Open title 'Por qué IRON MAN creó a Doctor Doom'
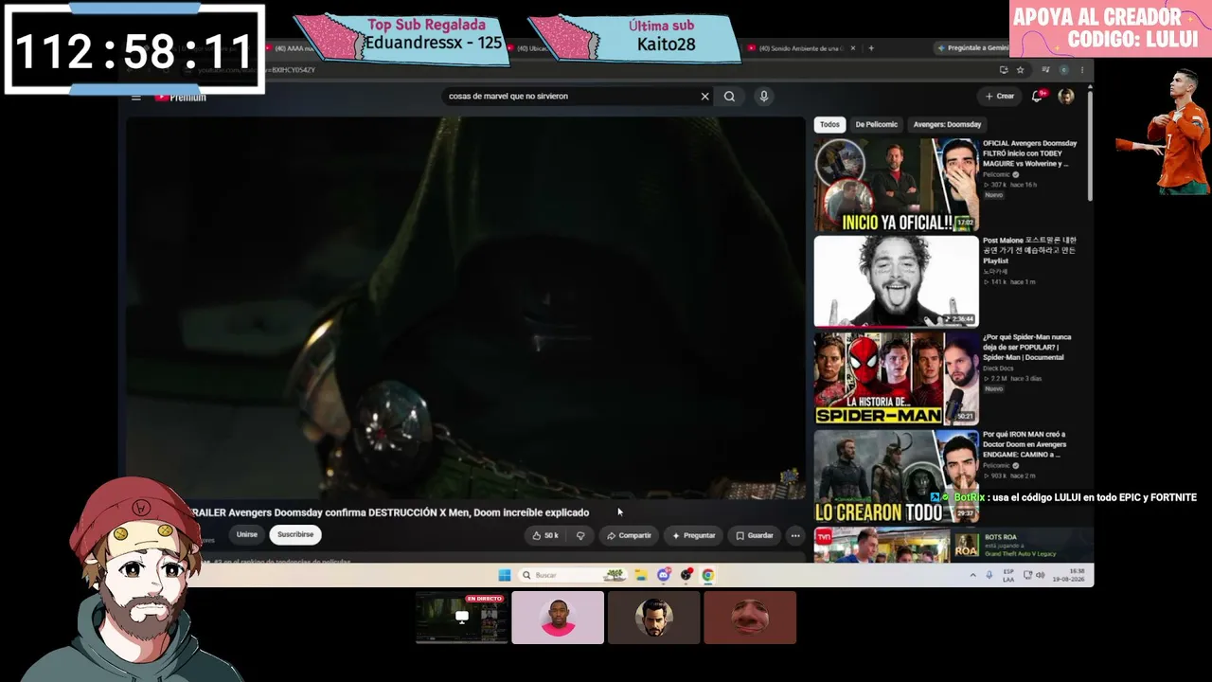Screen dimensions: 1212x682 [1025, 444]
